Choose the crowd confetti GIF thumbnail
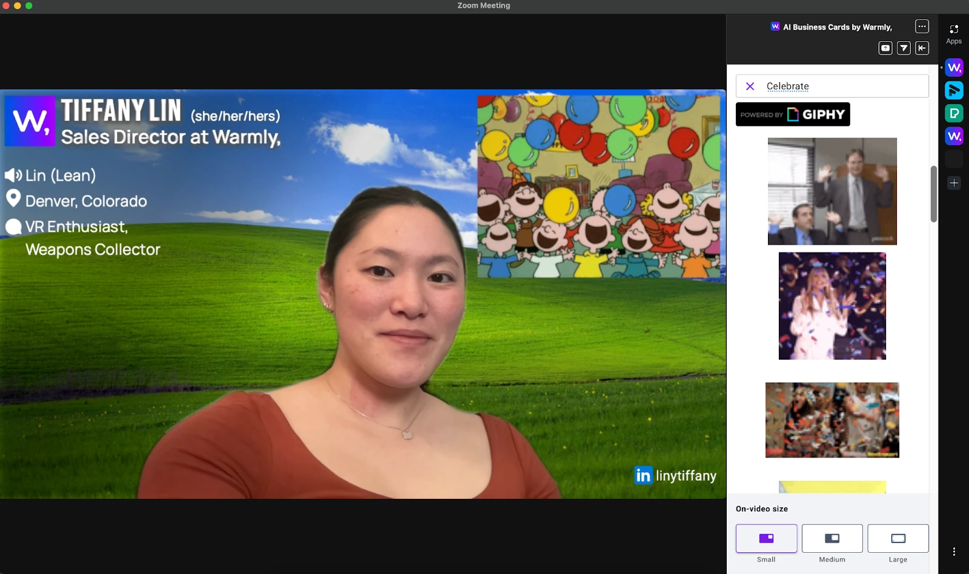The image size is (969, 574). 832,420
